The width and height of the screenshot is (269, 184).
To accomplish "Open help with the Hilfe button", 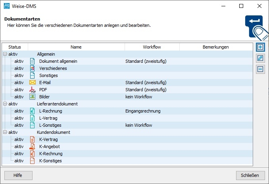I will [18, 175].
